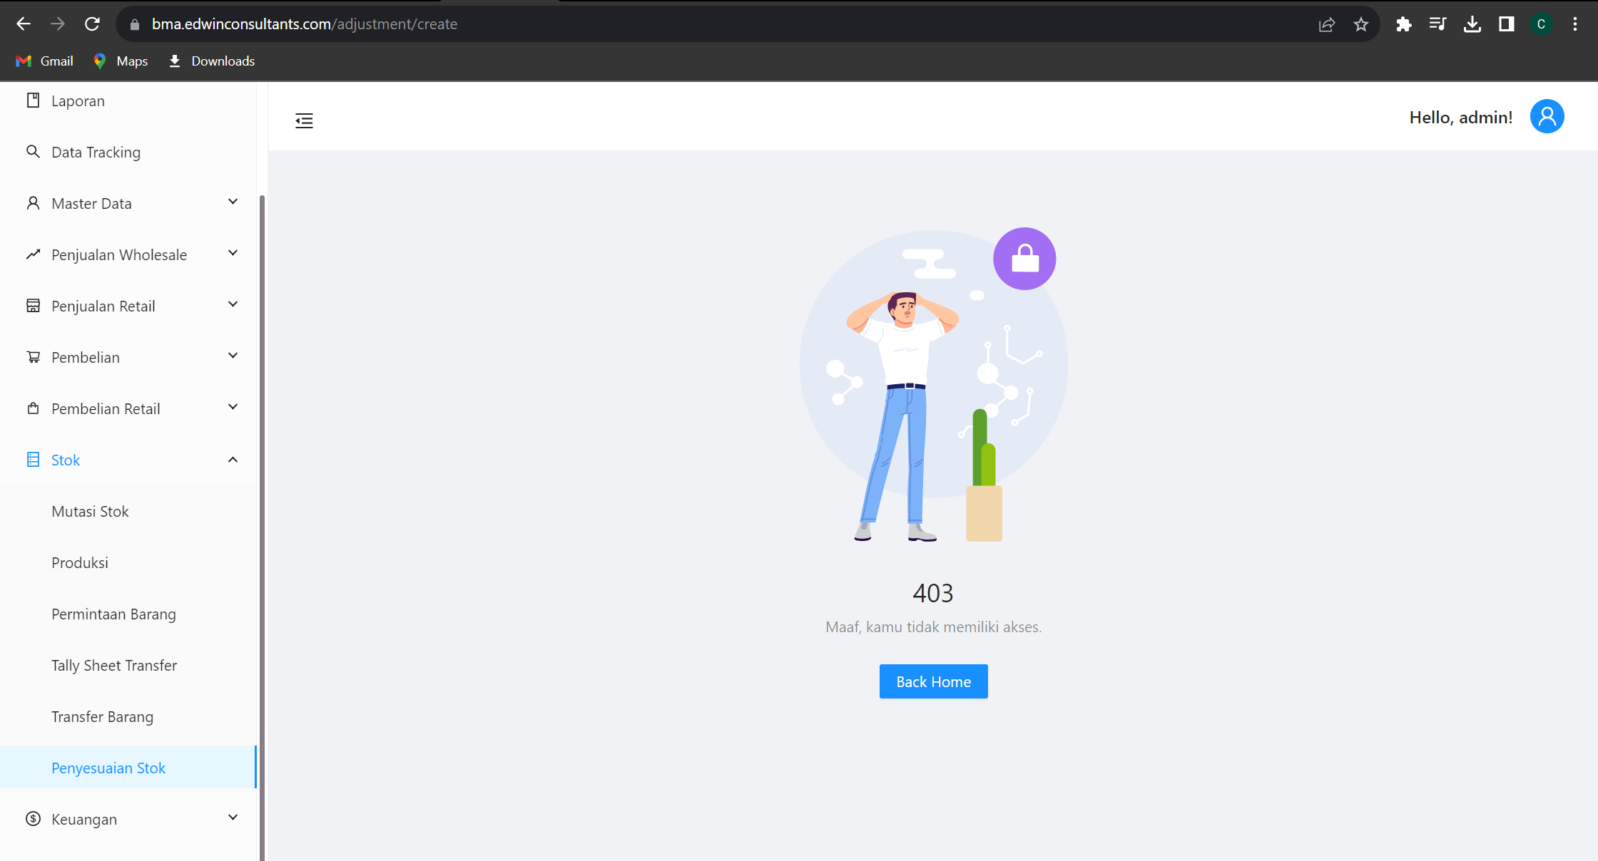Reload the page with the refresh icon
The width and height of the screenshot is (1598, 861).
click(92, 24)
